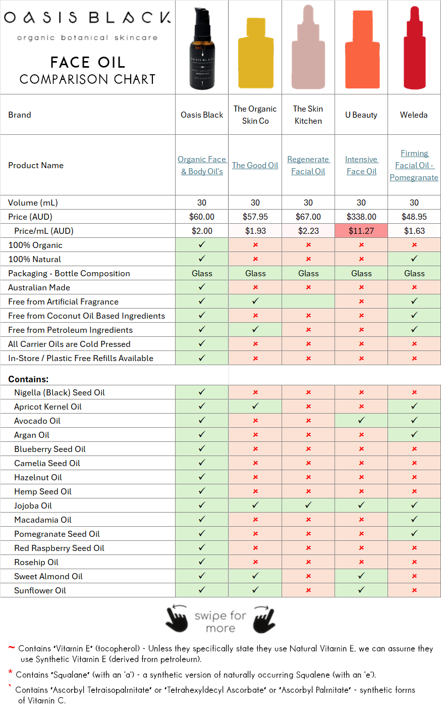441x707 pixels.
Task: Click U Beauty's Avocado Oil checkmark
Action: [361, 420]
